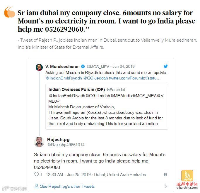Click the blue verified badge next to V. Muraleedharan
The image size is (200, 193).
[x=83, y=66]
